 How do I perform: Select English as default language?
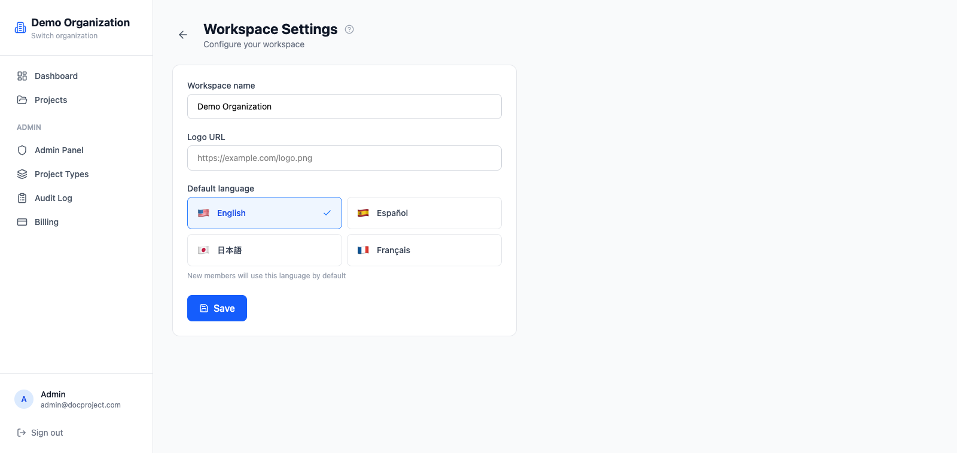[x=264, y=213]
